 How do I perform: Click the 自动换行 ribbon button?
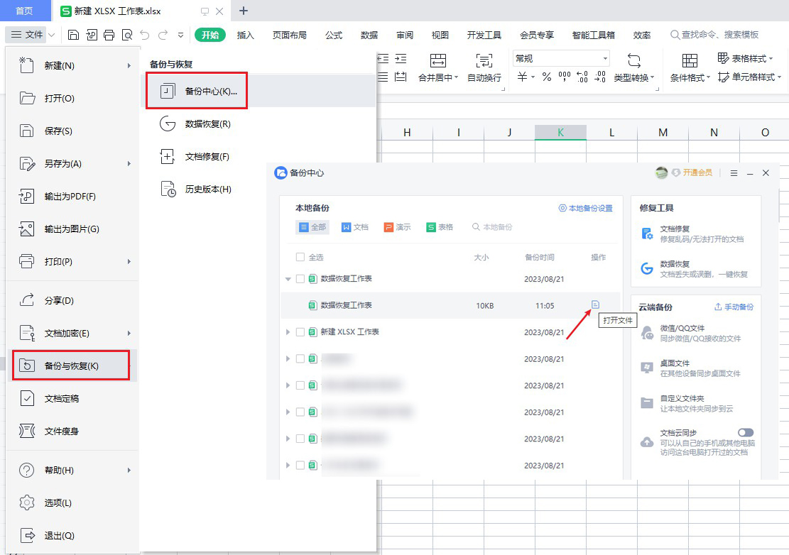[x=484, y=67]
